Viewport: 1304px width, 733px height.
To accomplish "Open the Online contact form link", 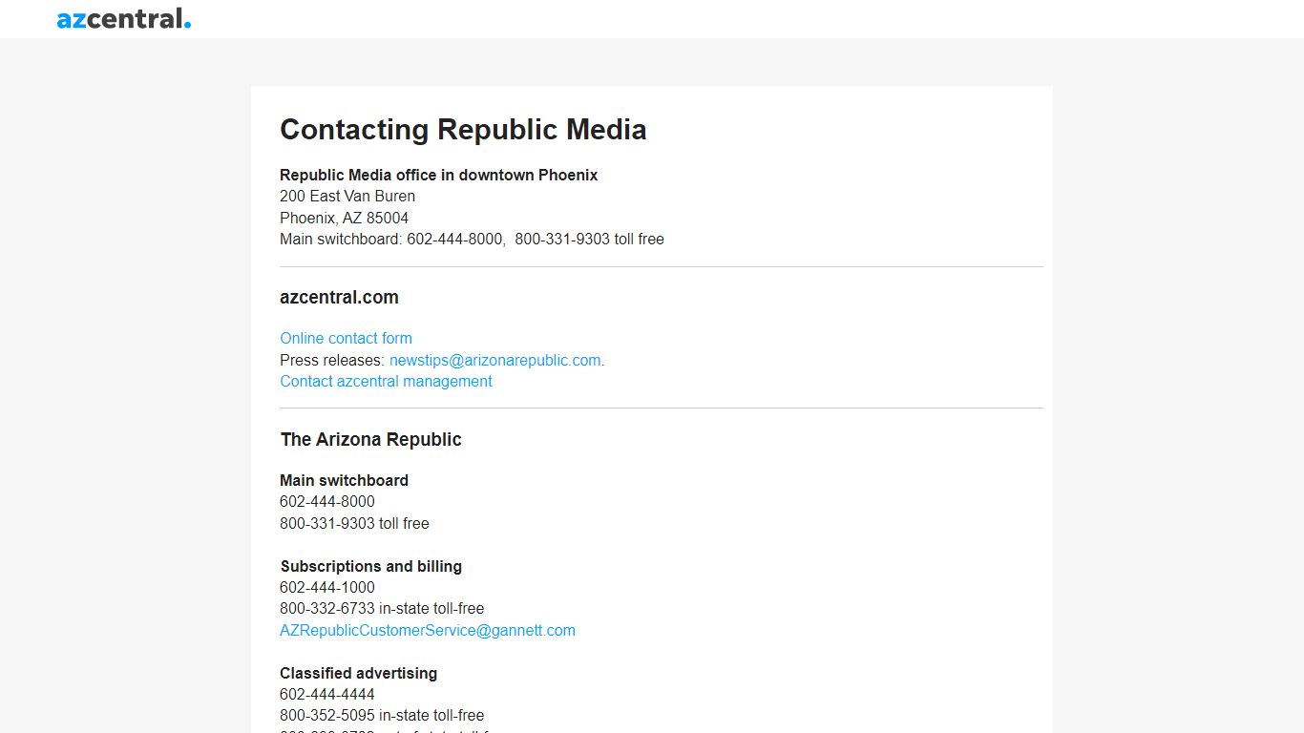I will pos(346,338).
